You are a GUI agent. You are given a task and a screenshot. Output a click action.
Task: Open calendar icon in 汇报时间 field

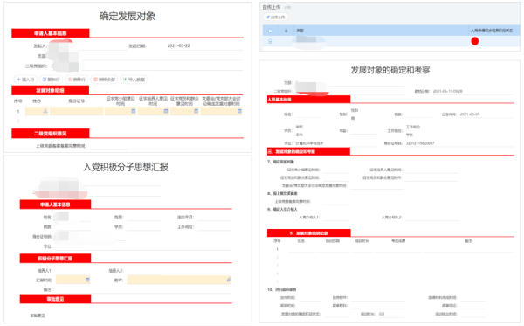pos(87,280)
